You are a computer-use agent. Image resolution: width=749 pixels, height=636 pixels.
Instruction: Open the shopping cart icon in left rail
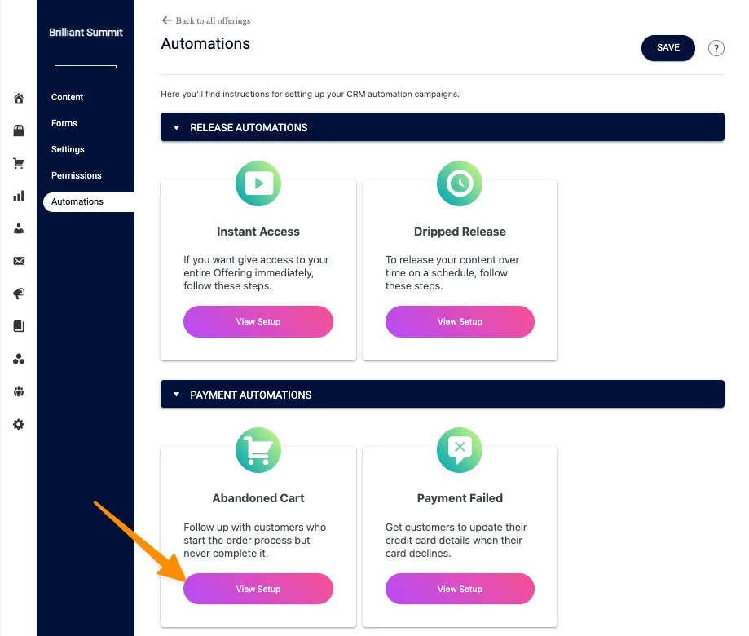19,163
